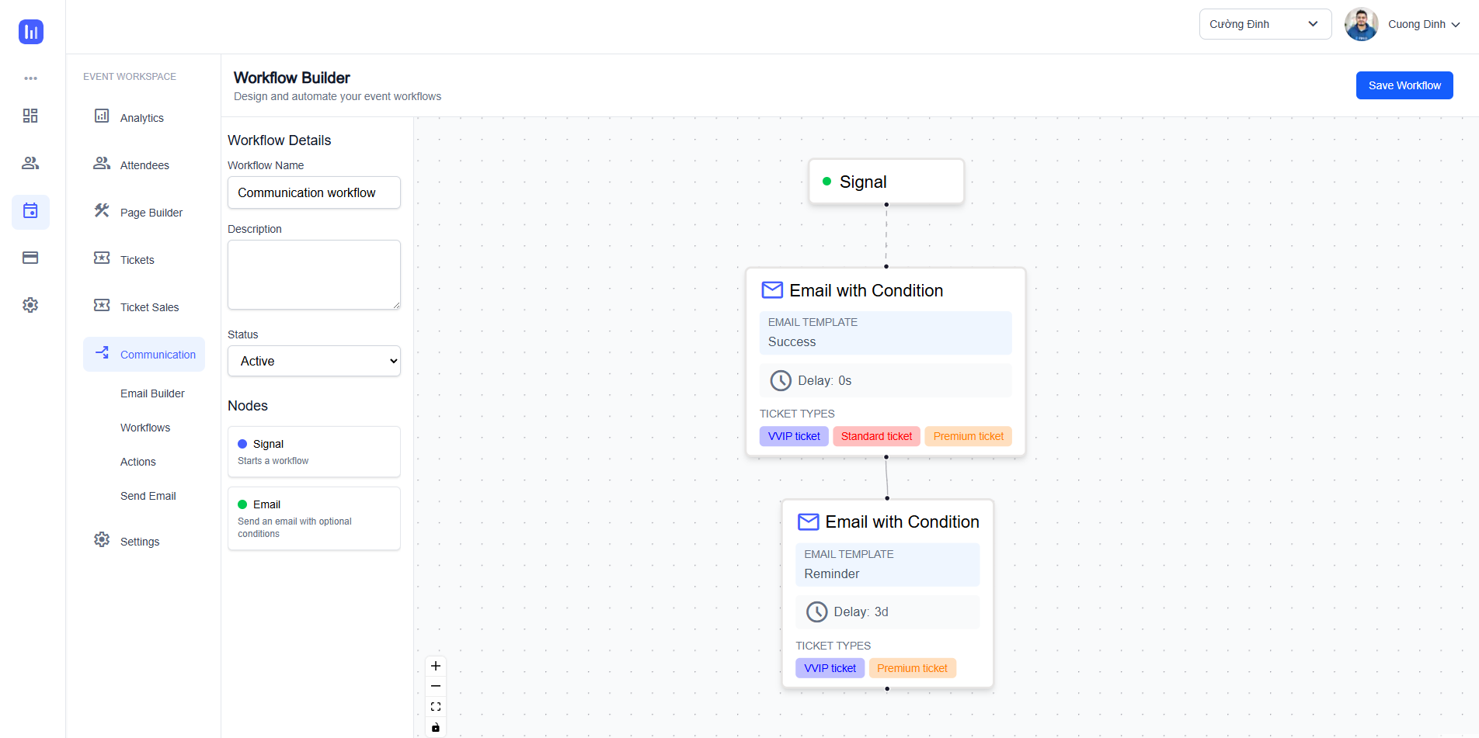
Task: Select the Signal node in Nodes list
Action: [x=314, y=452]
